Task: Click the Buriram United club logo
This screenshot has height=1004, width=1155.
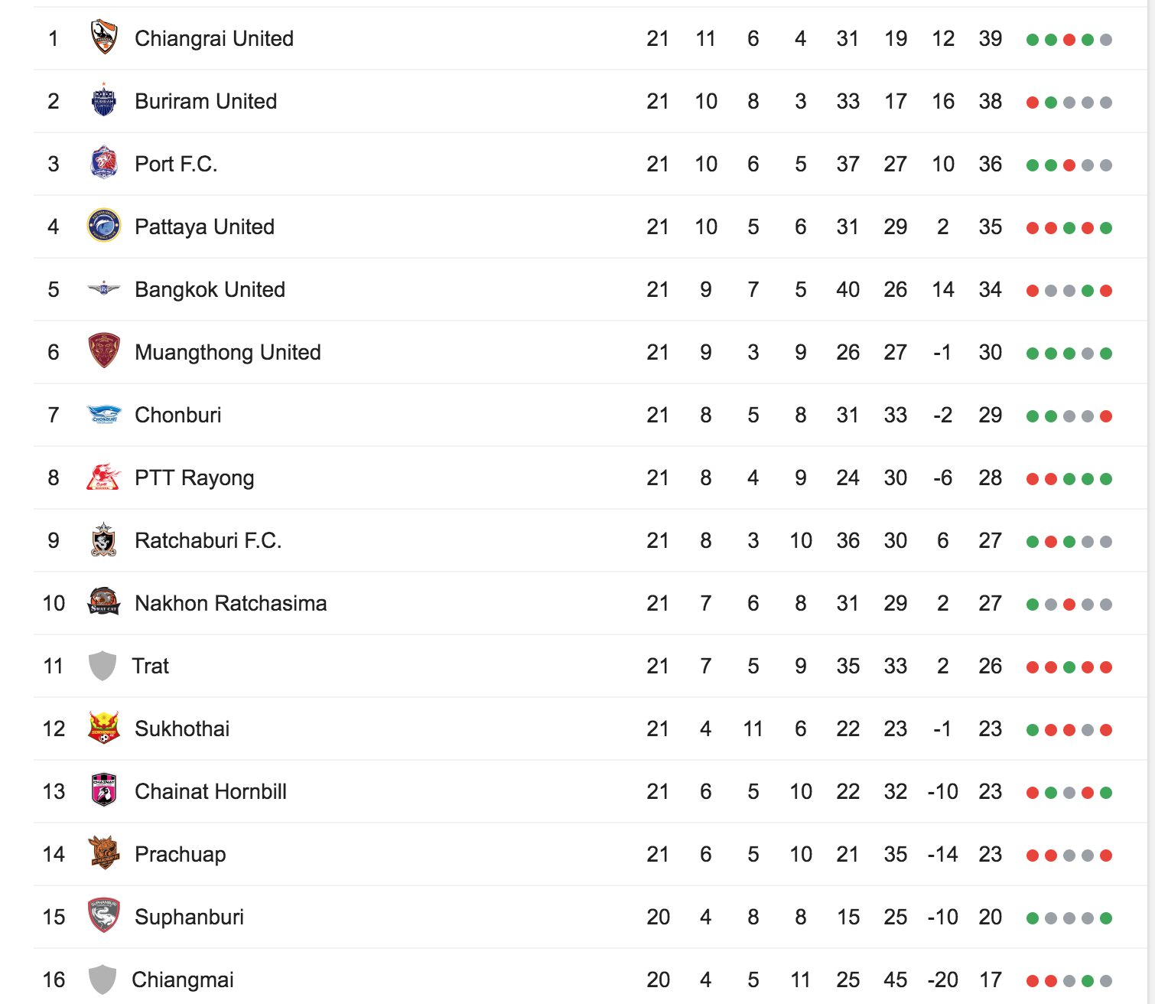Action: click(103, 100)
